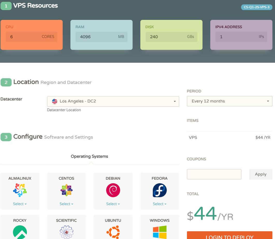
Task: Click the $44 /YR item price
Action: (x=263, y=137)
